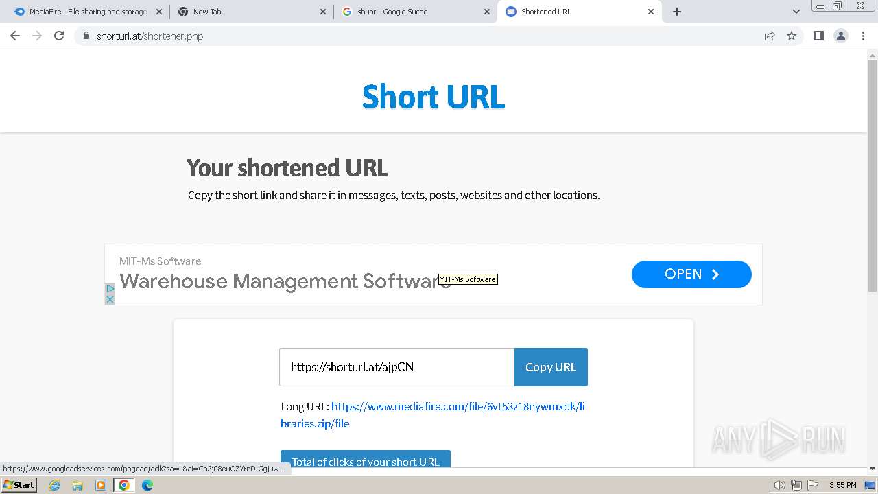
Task: Click the address bar URL
Action: (x=150, y=36)
